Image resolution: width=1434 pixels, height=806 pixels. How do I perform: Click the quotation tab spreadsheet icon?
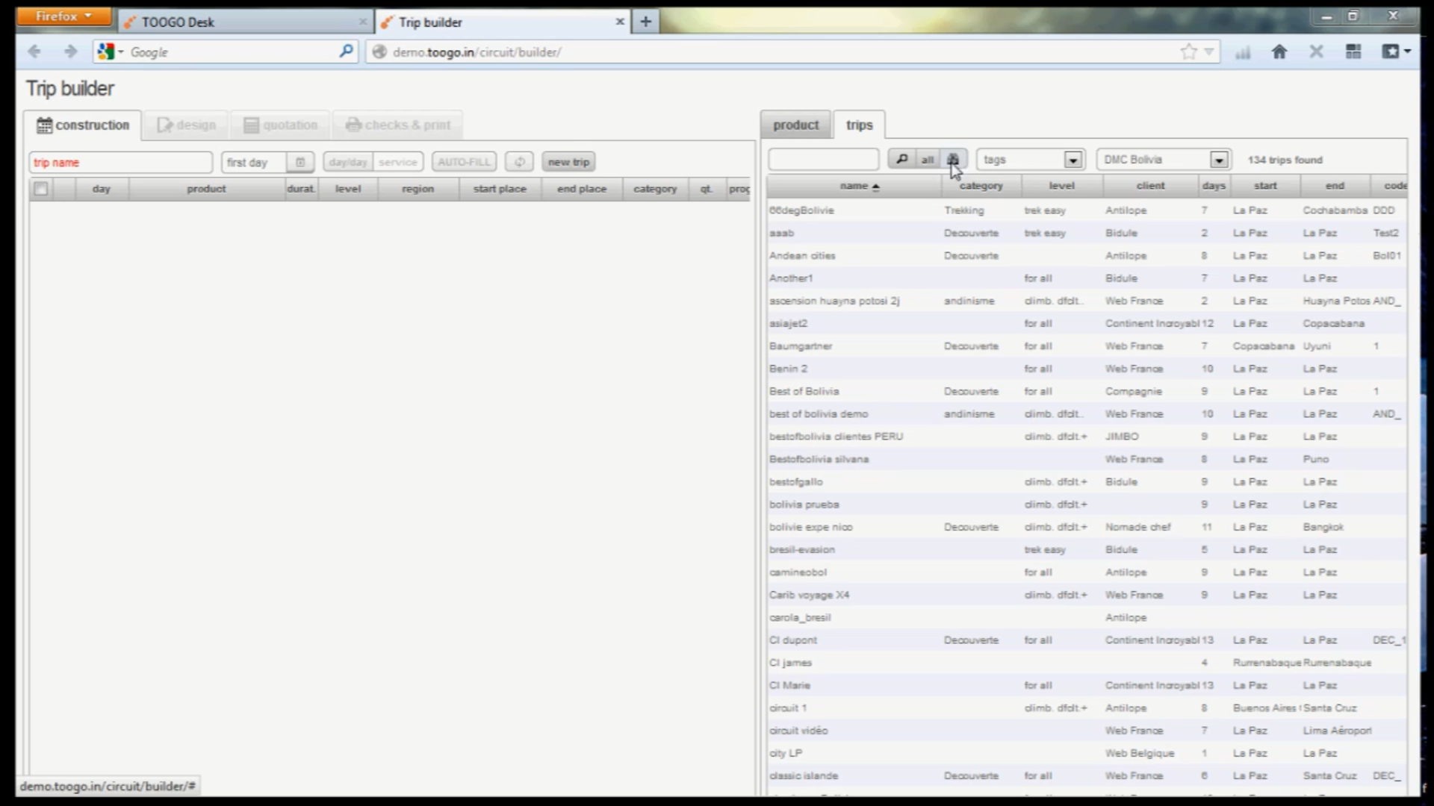[252, 125]
